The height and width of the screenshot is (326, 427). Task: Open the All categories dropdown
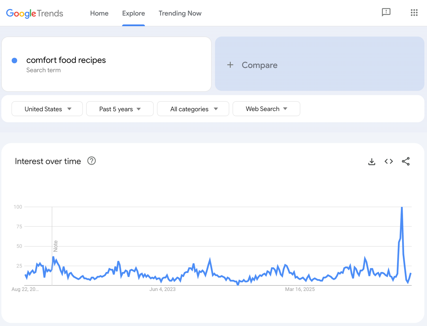(x=193, y=109)
